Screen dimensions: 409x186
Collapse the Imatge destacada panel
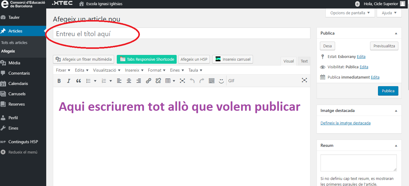(396, 111)
